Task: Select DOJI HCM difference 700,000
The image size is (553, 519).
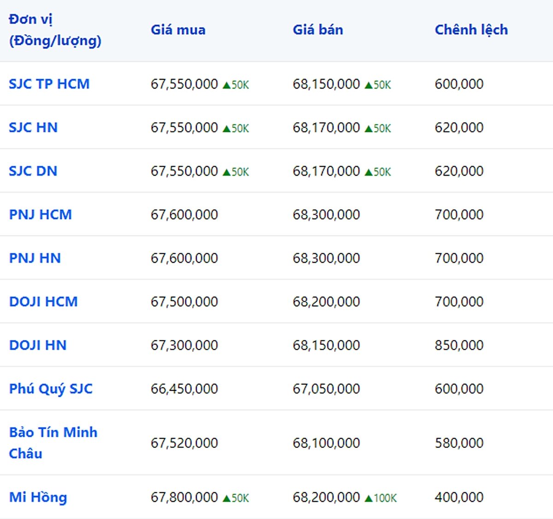Action: tap(459, 302)
